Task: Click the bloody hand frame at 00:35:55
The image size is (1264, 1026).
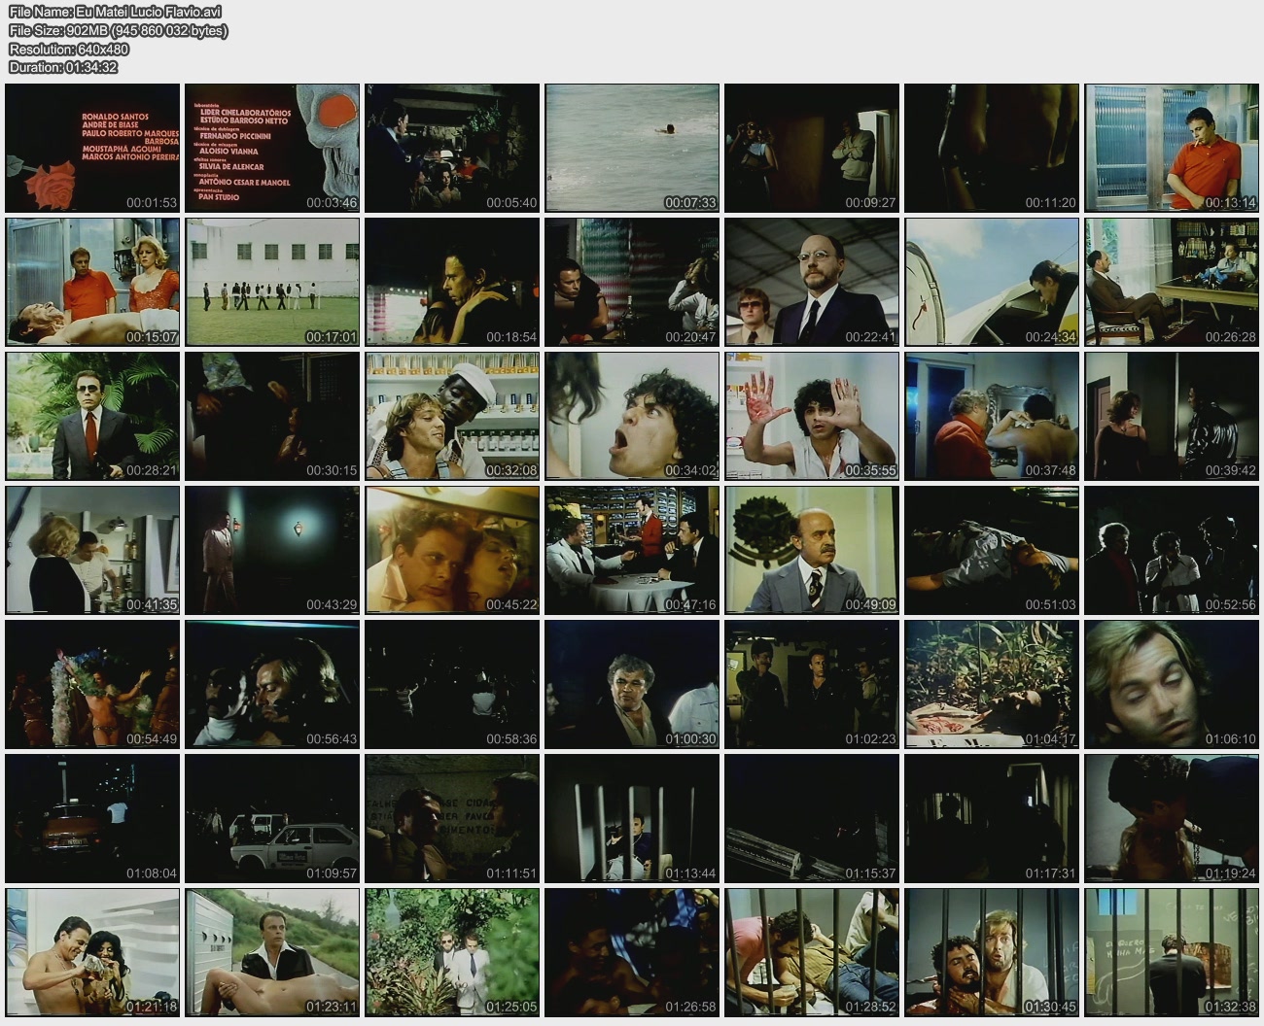Action: 812,416
